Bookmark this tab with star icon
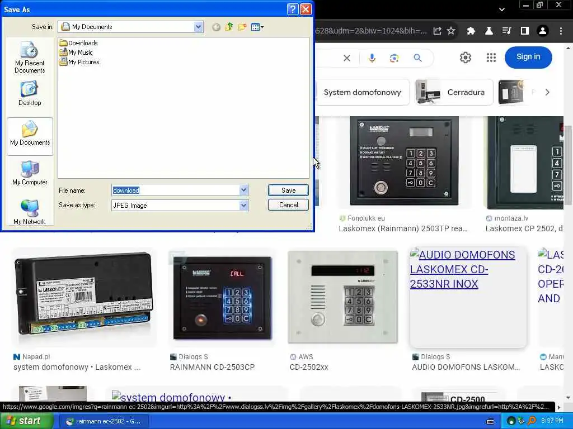 click(x=451, y=31)
